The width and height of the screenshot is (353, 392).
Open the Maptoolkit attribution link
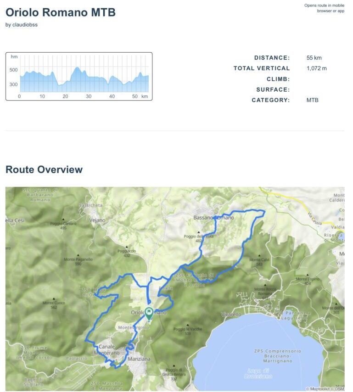click(321, 389)
